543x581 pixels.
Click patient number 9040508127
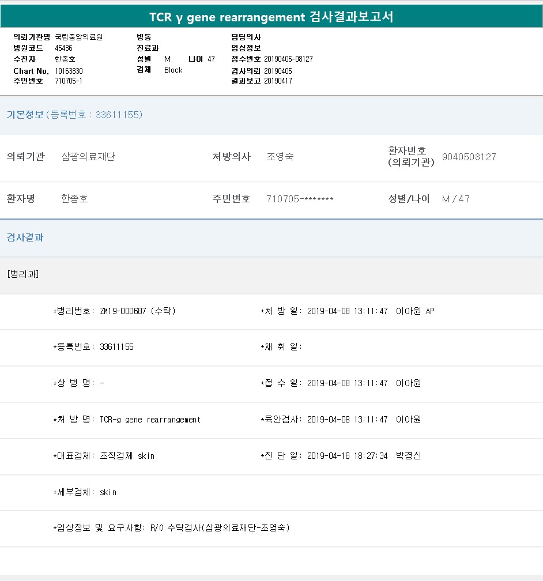(x=469, y=157)
